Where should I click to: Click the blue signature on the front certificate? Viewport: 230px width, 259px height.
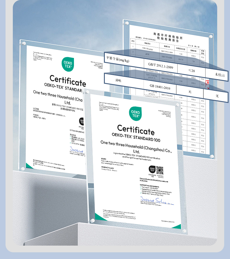pos(157,201)
